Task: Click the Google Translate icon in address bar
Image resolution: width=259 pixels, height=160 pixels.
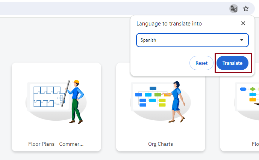Action: (x=234, y=9)
